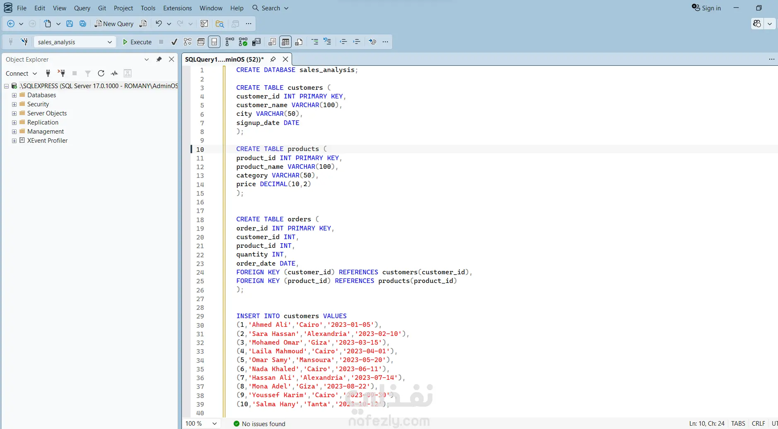Viewport: 778px width, 429px height.
Task: Click Display Estimated Execution Plan icon
Action: tap(188, 42)
